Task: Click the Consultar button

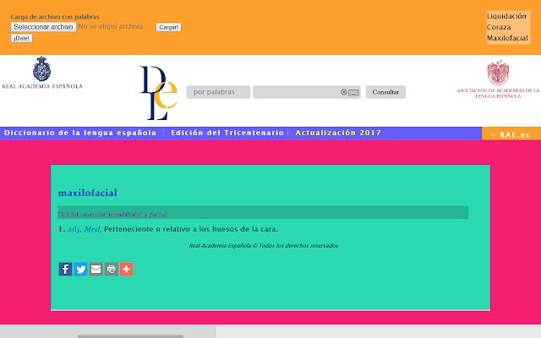Action: pyautogui.click(x=385, y=92)
